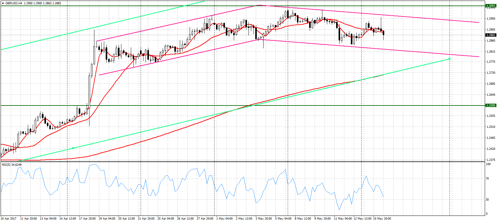This screenshot has height=222, width=497.
Task: Click the 5 May 04:00 time label
Action: [283, 219]
